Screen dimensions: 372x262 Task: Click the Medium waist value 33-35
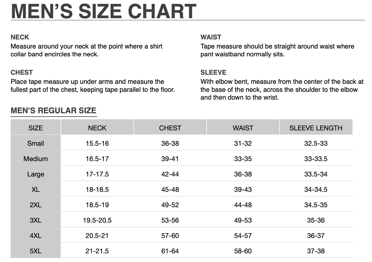243,159
